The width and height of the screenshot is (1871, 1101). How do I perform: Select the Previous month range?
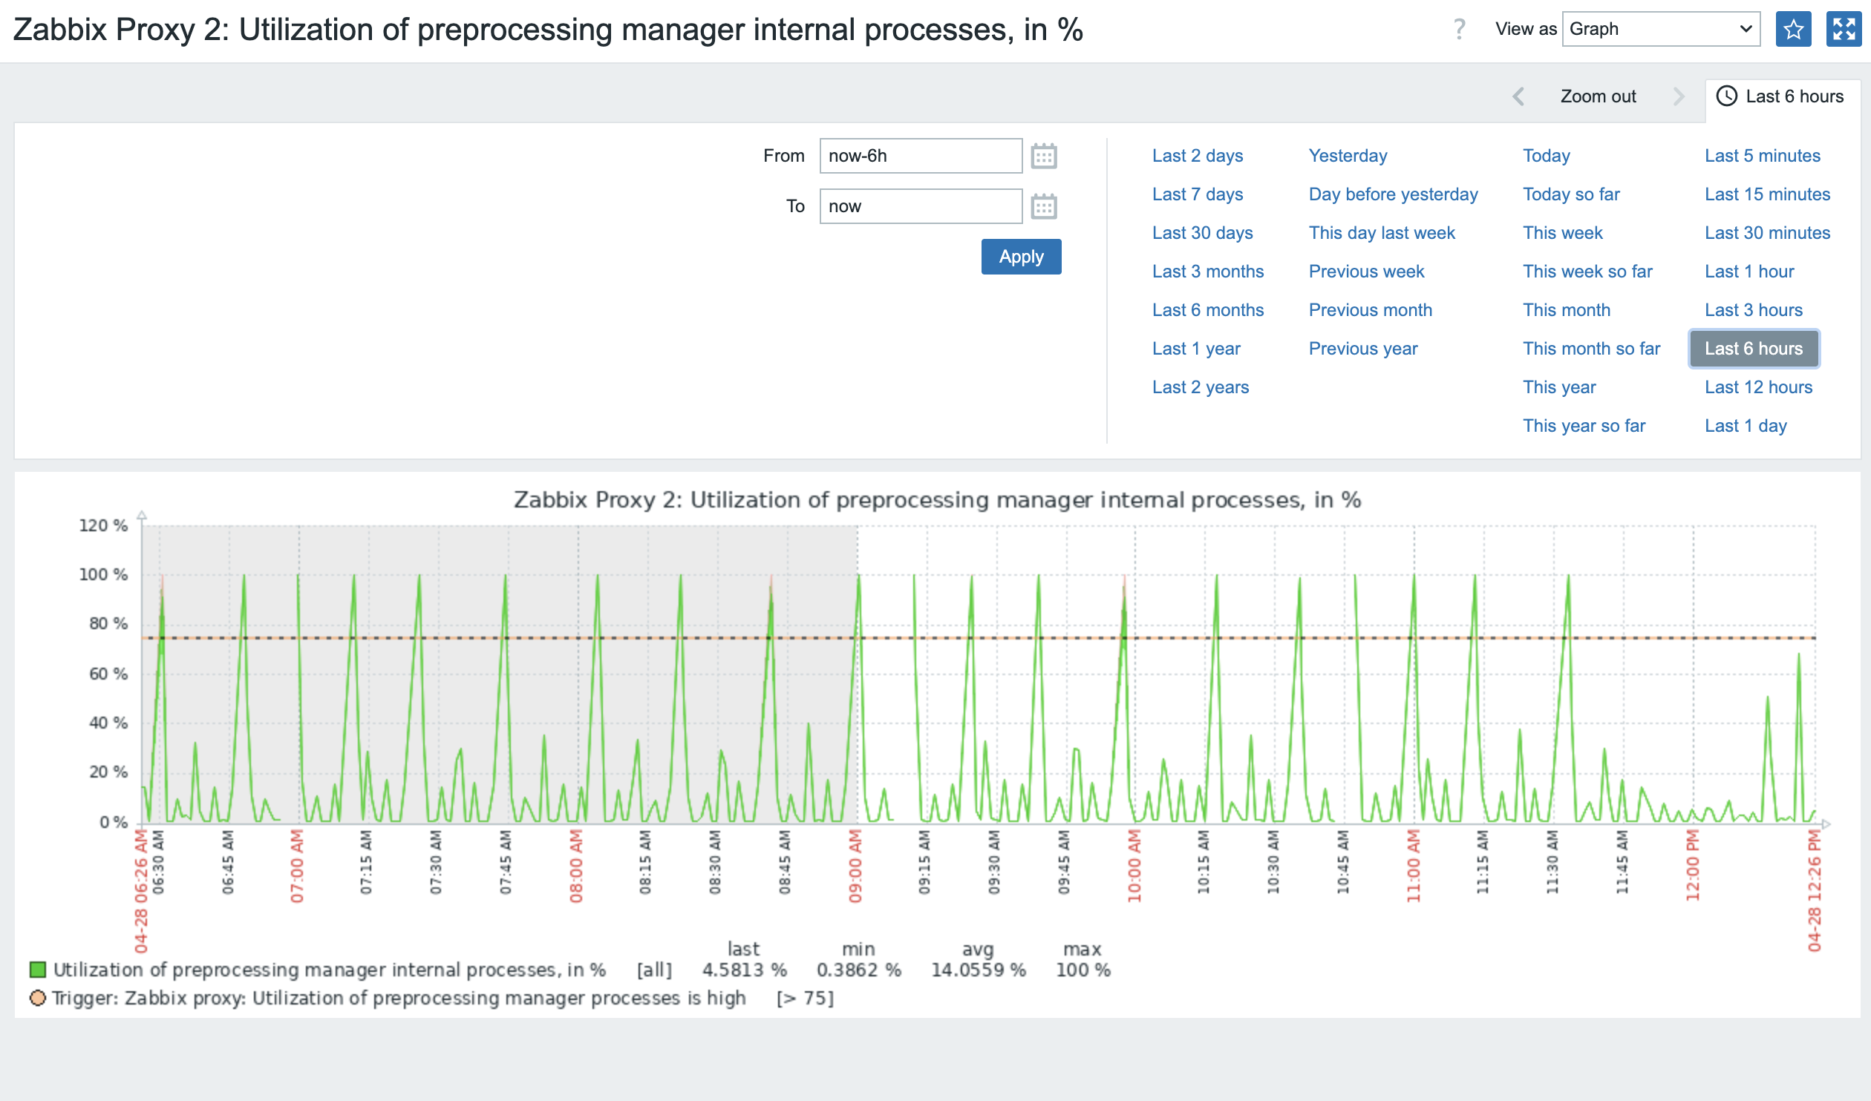[1371, 310]
